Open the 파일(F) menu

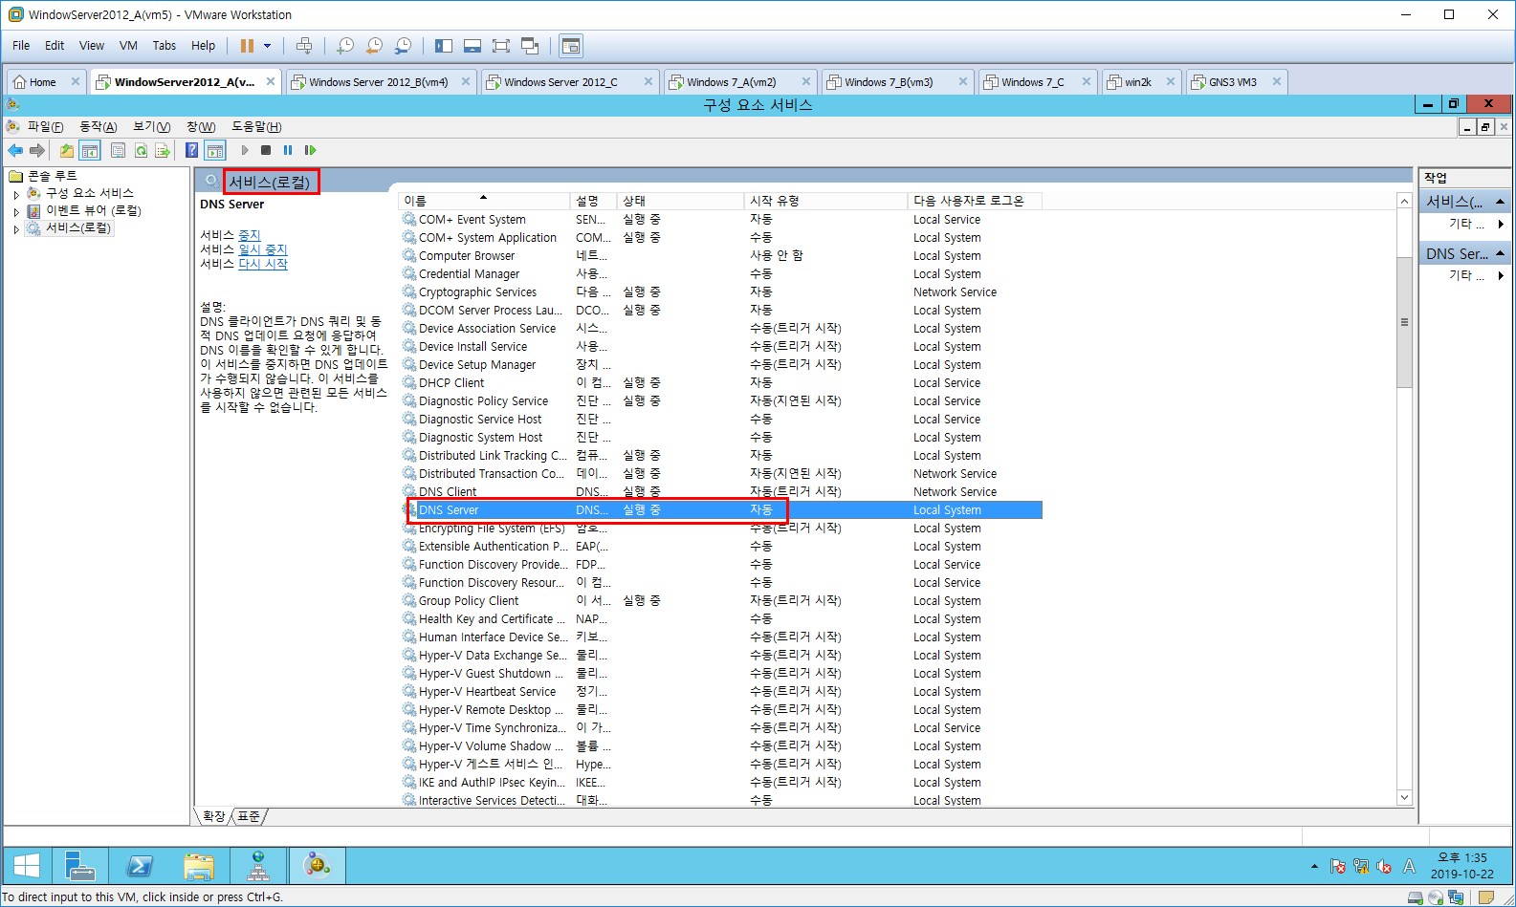point(45,127)
